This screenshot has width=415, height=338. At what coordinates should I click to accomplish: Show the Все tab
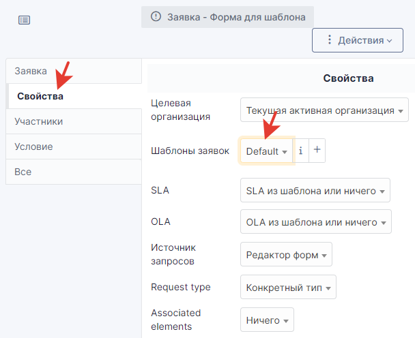74,172
